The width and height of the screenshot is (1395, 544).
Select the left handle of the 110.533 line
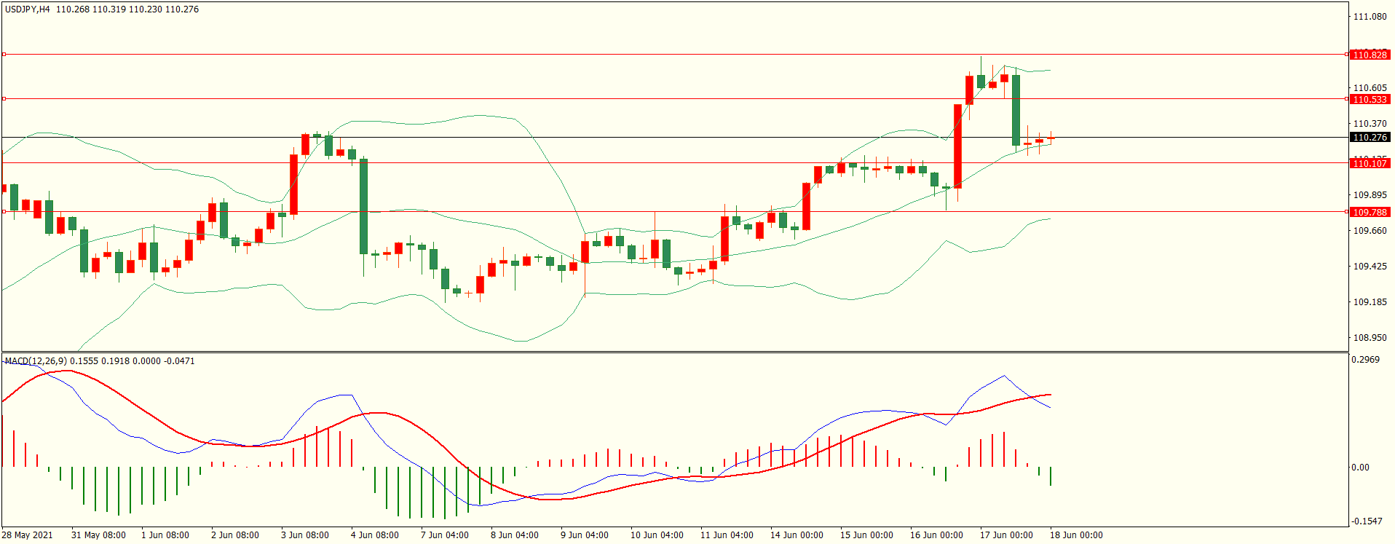tap(4, 98)
